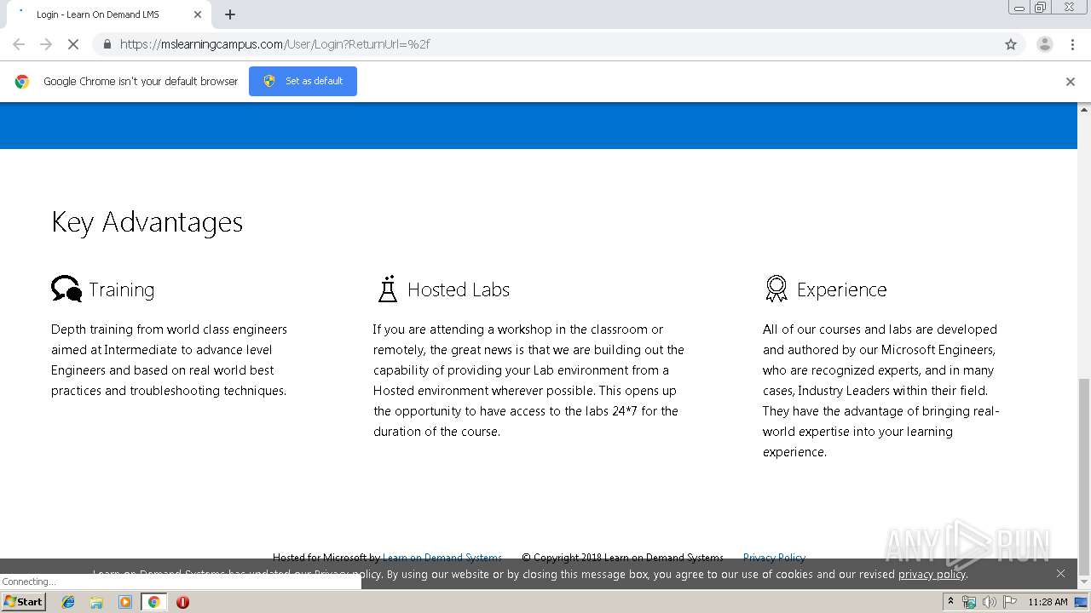Select the 'Depth training from world class' paragraph
This screenshot has height=613, width=1091.
(170, 360)
